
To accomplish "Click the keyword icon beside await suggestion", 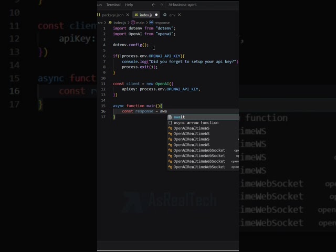I will pyautogui.click(x=170, y=117).
